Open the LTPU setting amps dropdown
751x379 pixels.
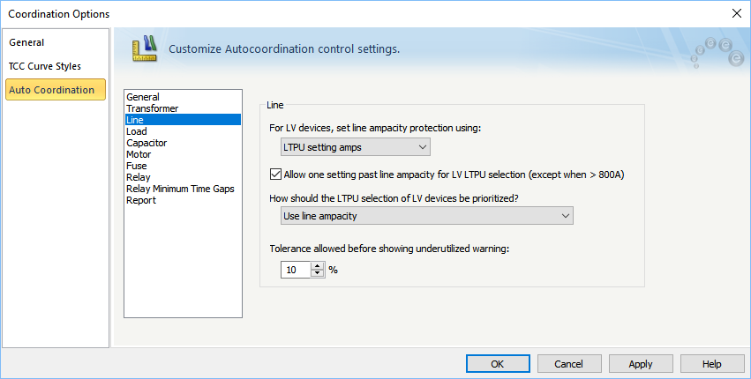click(354, 147)
